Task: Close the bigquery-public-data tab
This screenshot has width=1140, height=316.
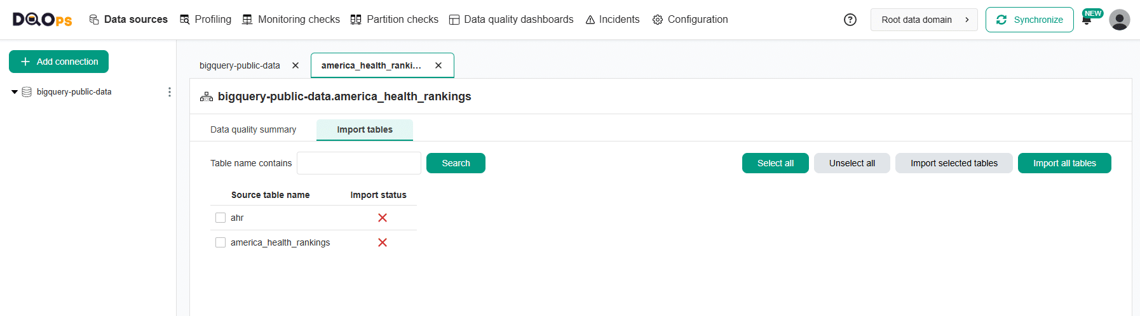Action: (295, 65)
